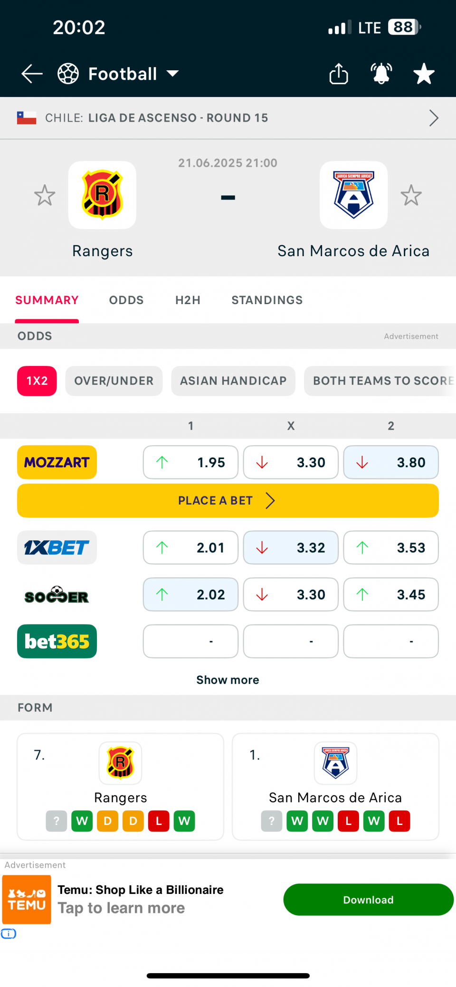Tap the back arrow icon
Image resolution: width=456 pixels, height=987 pixels.
[x=32, y=74]
